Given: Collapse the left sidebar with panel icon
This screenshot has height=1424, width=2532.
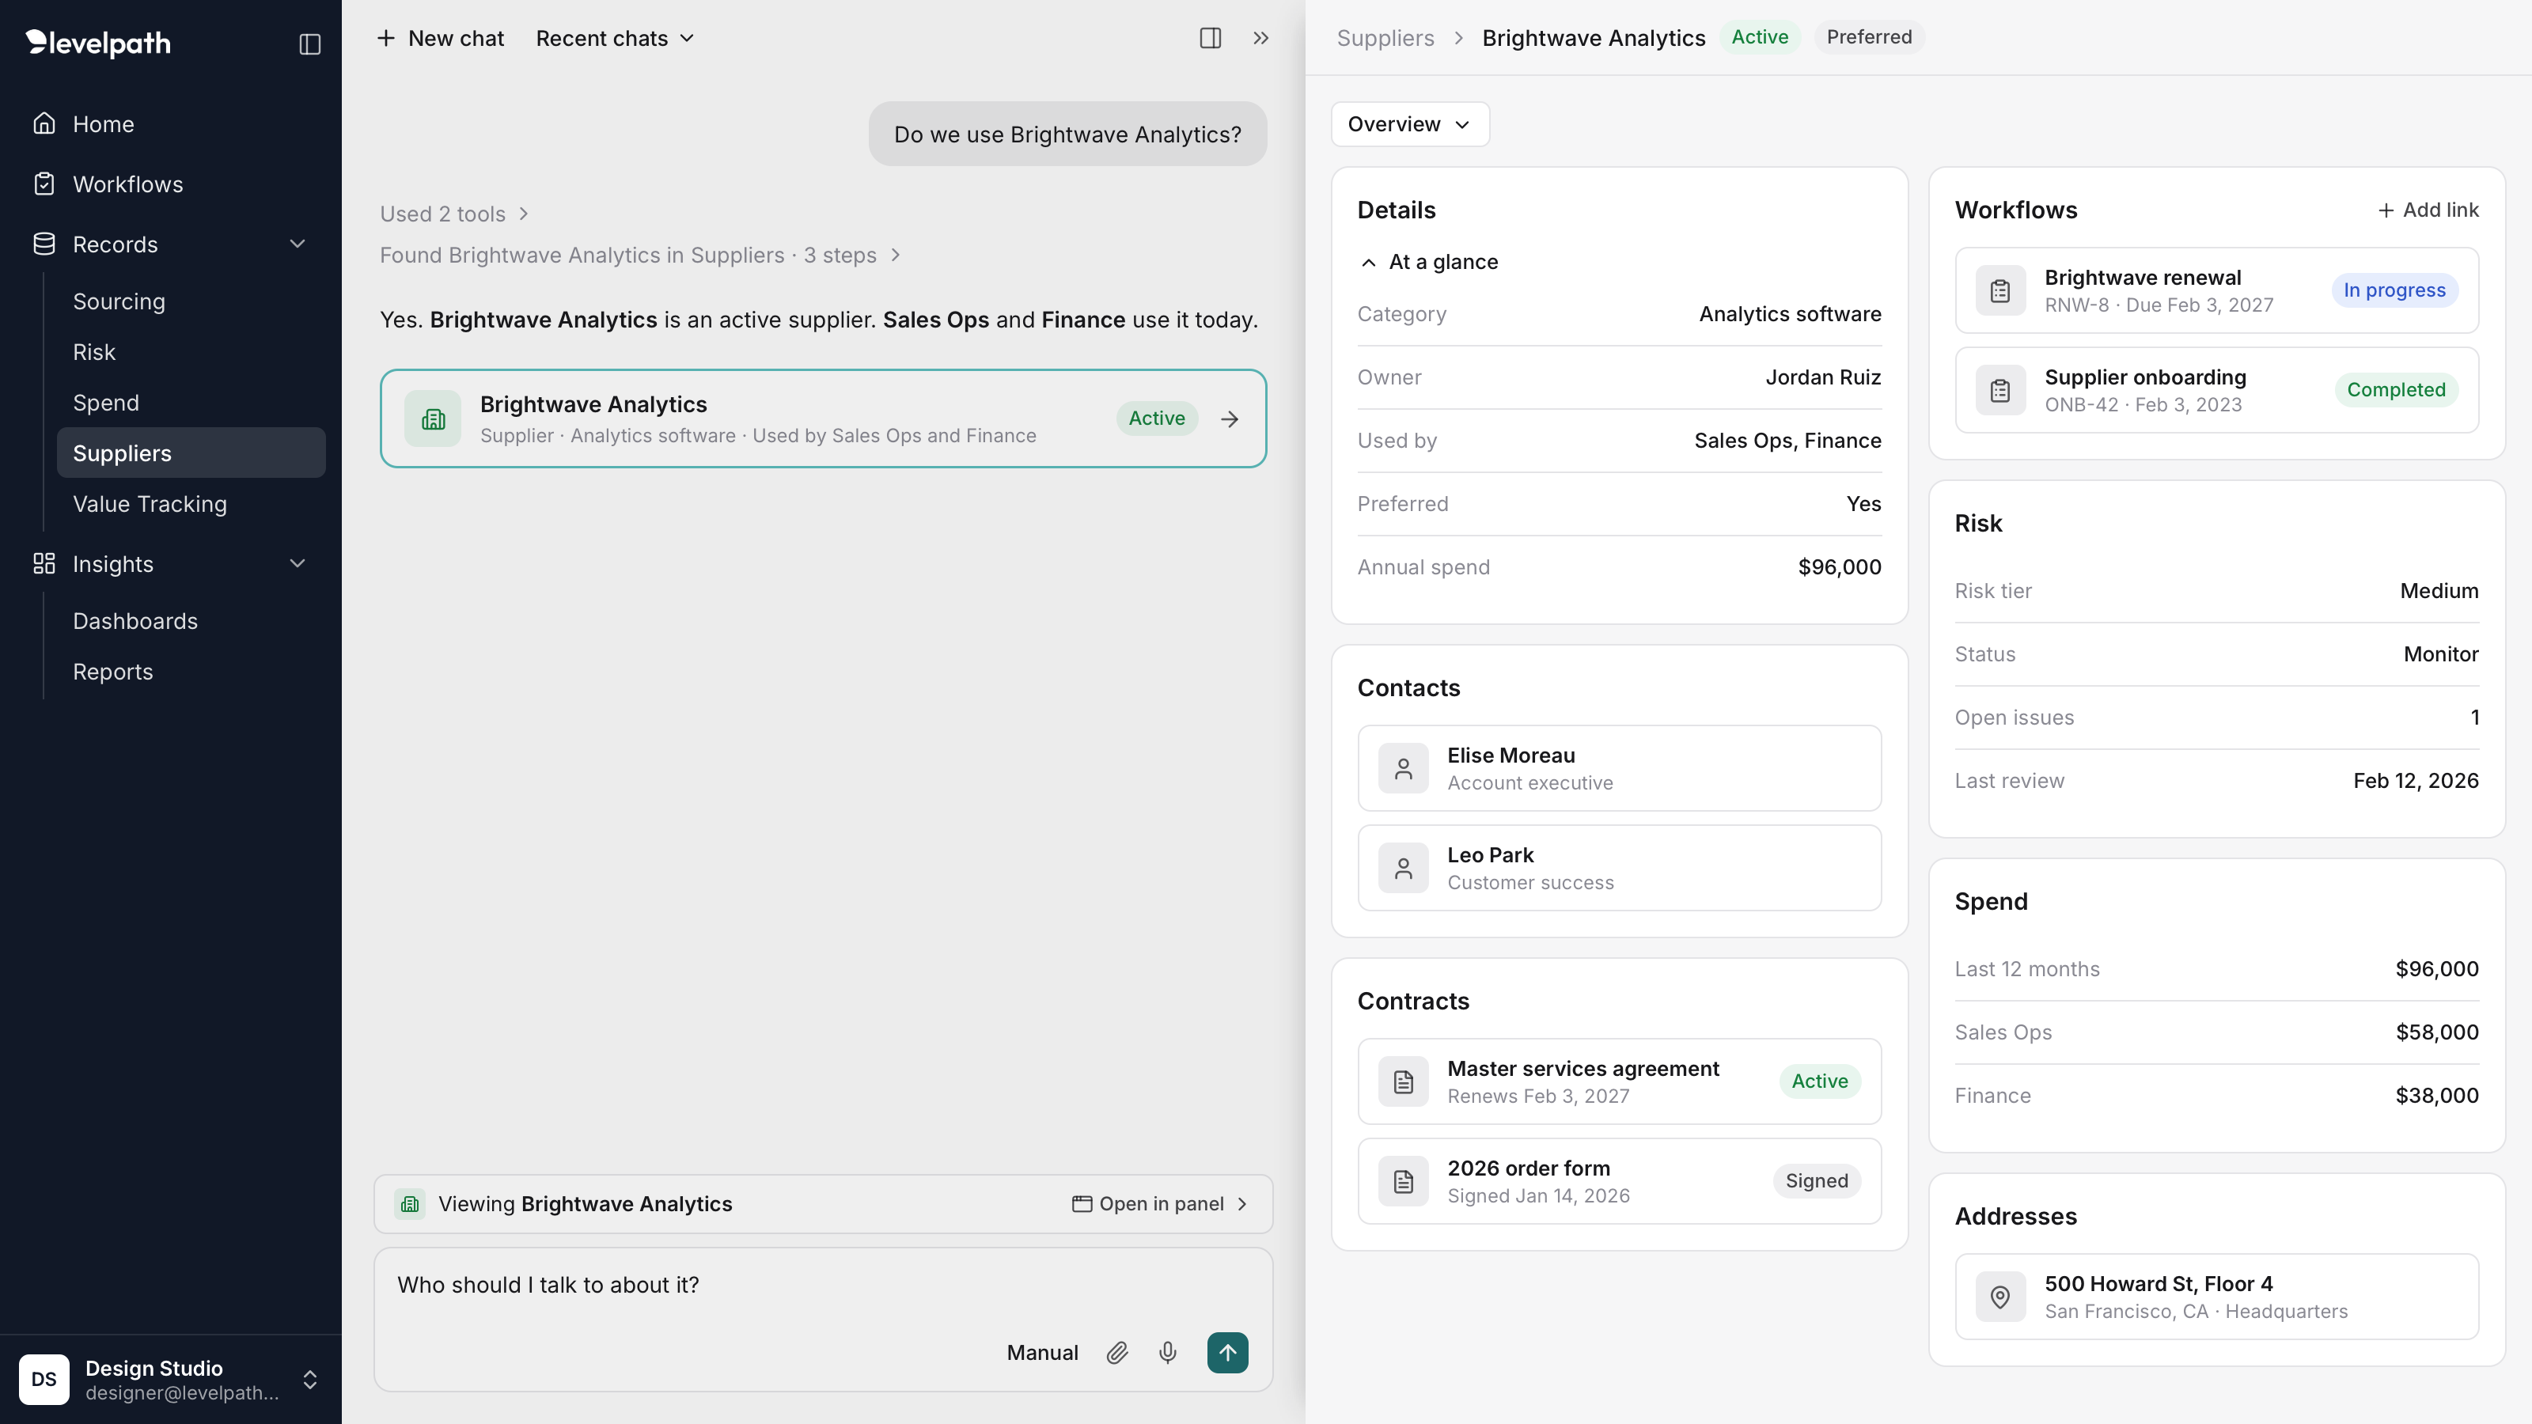Looking at the screenshot, I should click(309, 44).
